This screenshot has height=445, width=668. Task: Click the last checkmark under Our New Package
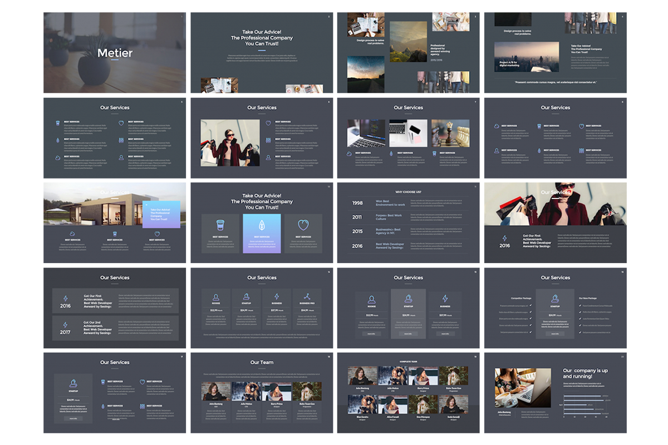point(581,332)
